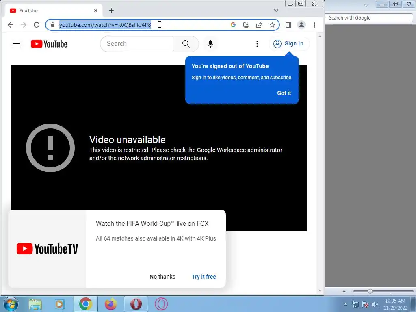Select the YouTube tab
This screenshot has width=416, height=312.
[x=53, y=10]
